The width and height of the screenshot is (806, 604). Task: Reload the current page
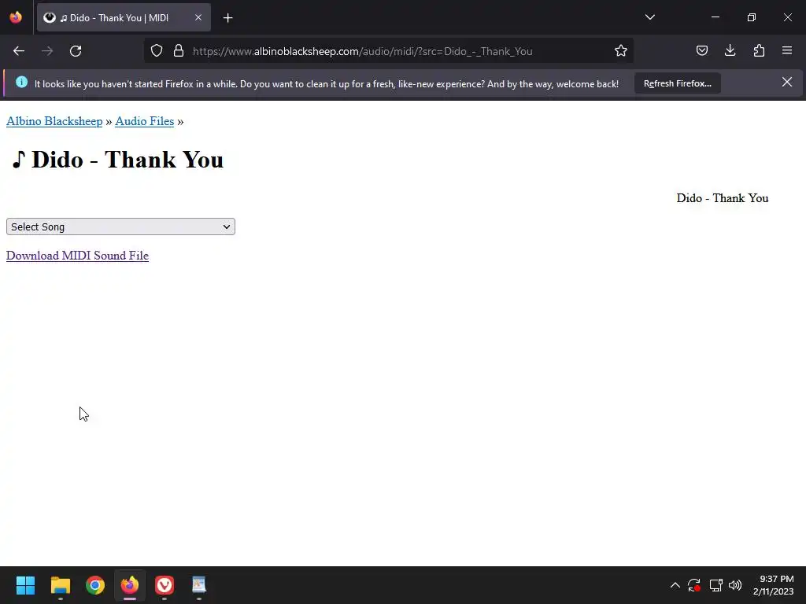tap(76, 51)
